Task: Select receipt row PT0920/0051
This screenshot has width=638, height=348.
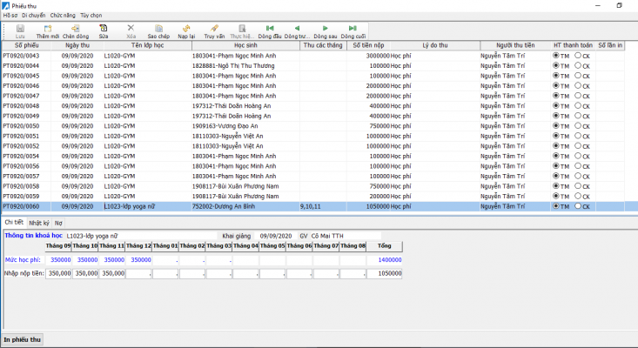Action: tap(312, 136)
